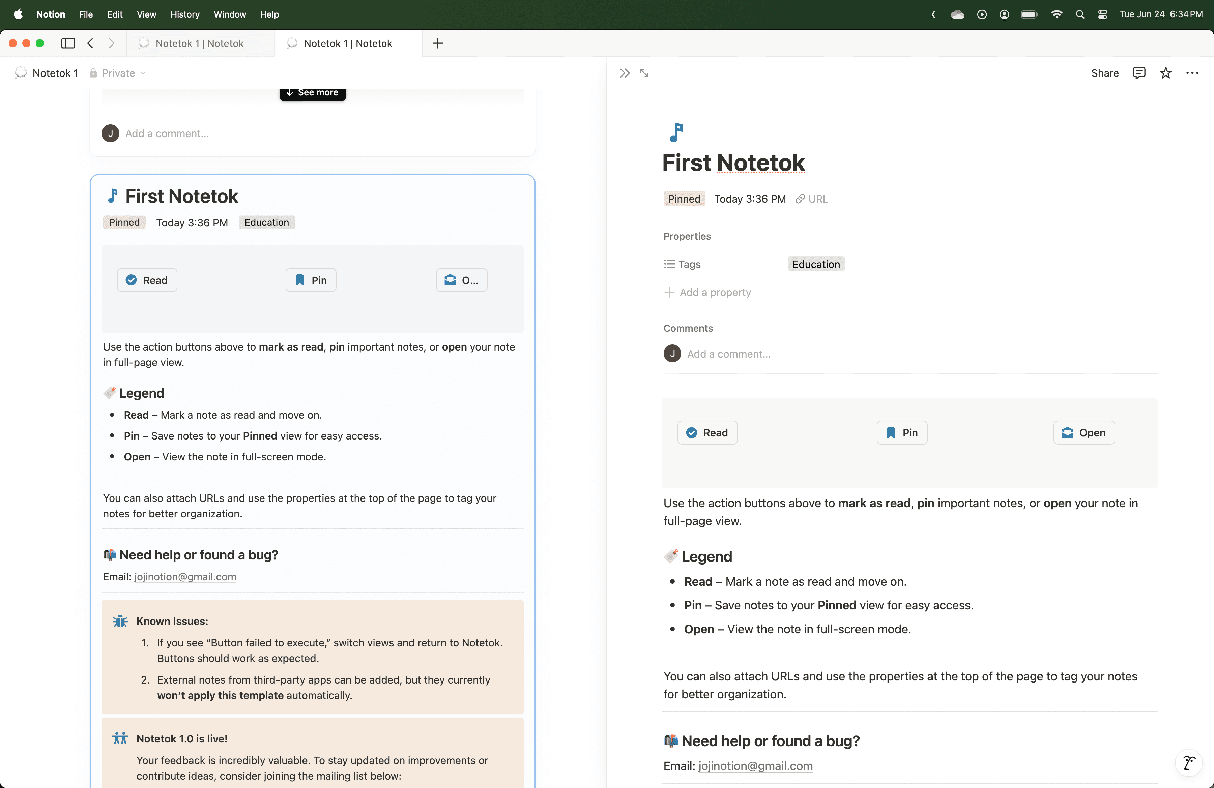The width and height of the screenshot is (1214, 788).
Task: Click the Read button in left card
Action: pos(147,280)
